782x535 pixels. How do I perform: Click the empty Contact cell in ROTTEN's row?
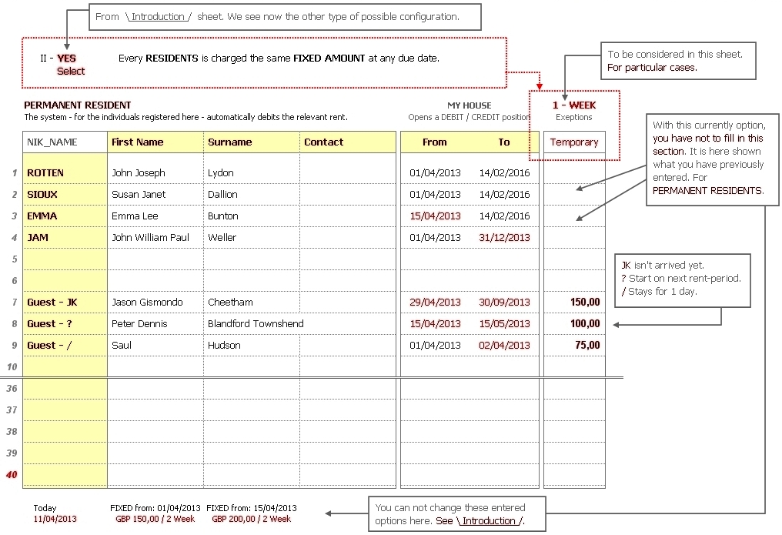(348, 173)
